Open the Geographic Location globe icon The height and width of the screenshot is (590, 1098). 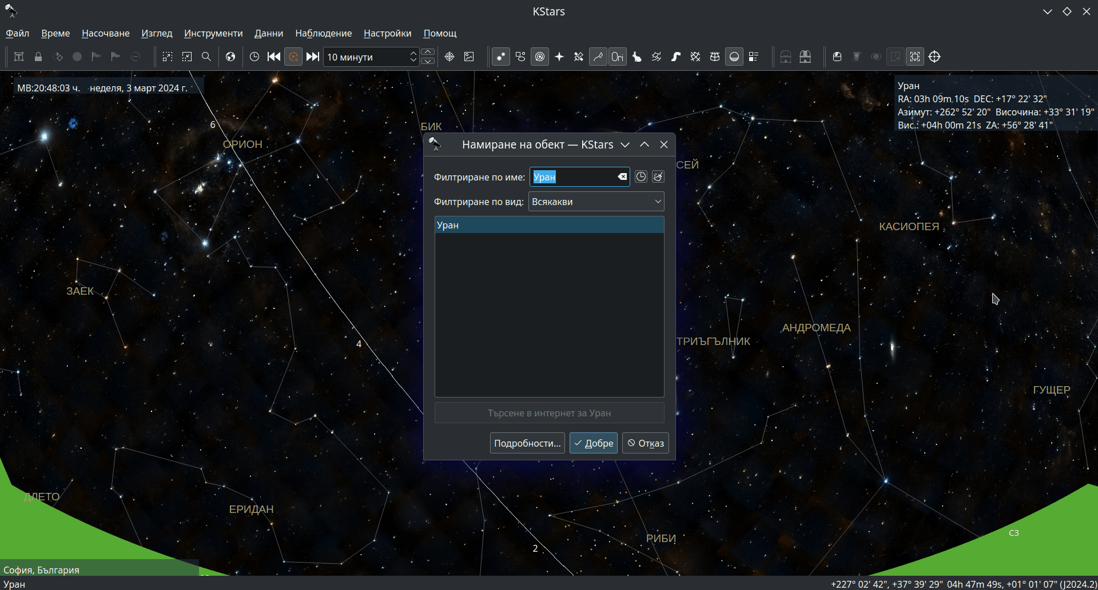click(230, 57)
